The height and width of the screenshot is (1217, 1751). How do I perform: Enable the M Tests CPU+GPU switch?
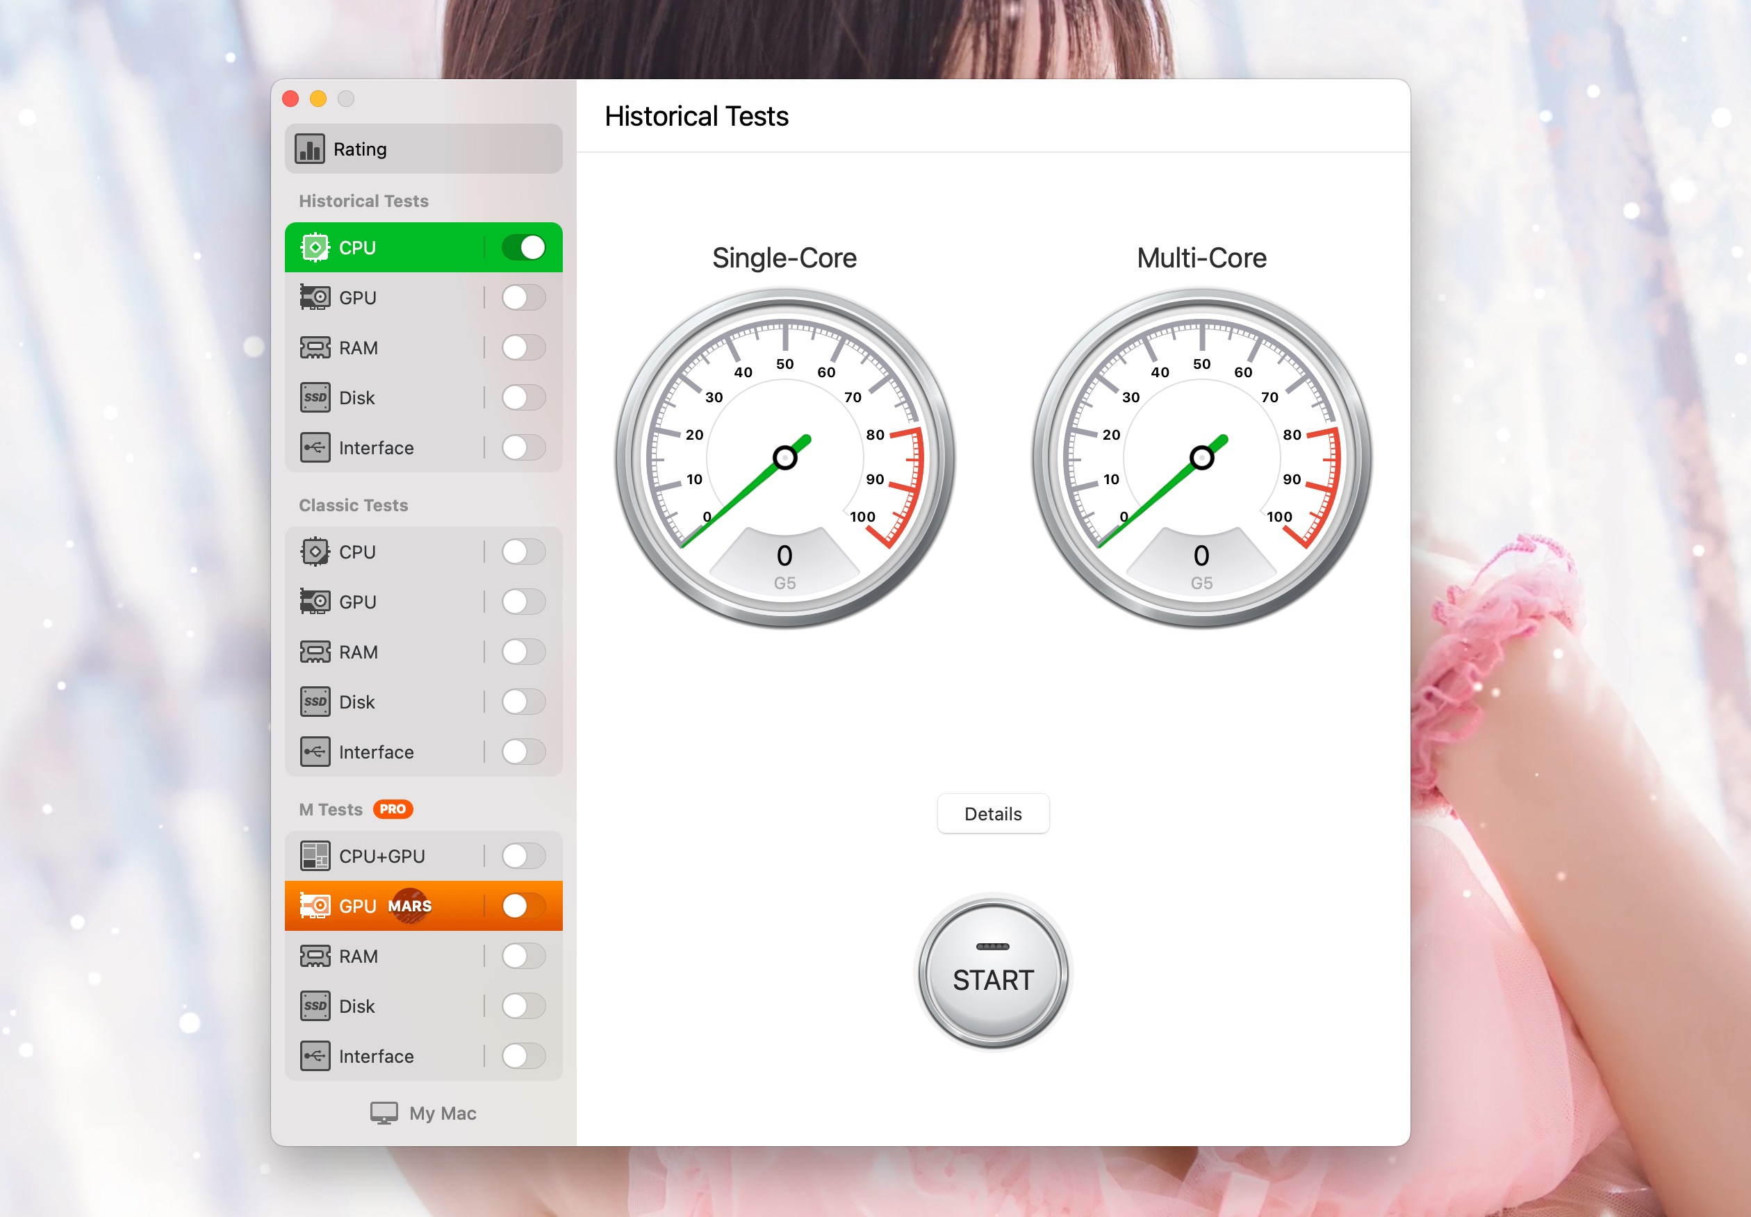523,856
